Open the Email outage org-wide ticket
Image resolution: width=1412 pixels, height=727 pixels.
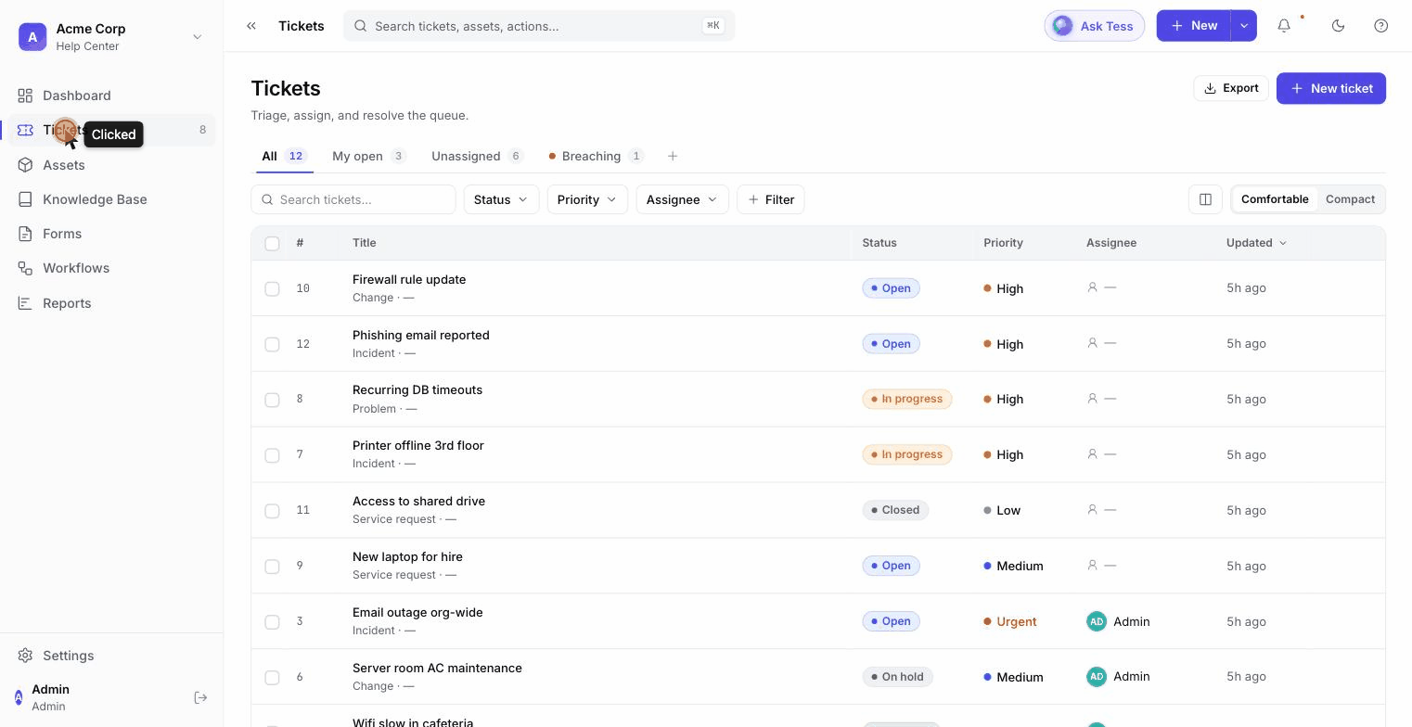tap(417, 612)
